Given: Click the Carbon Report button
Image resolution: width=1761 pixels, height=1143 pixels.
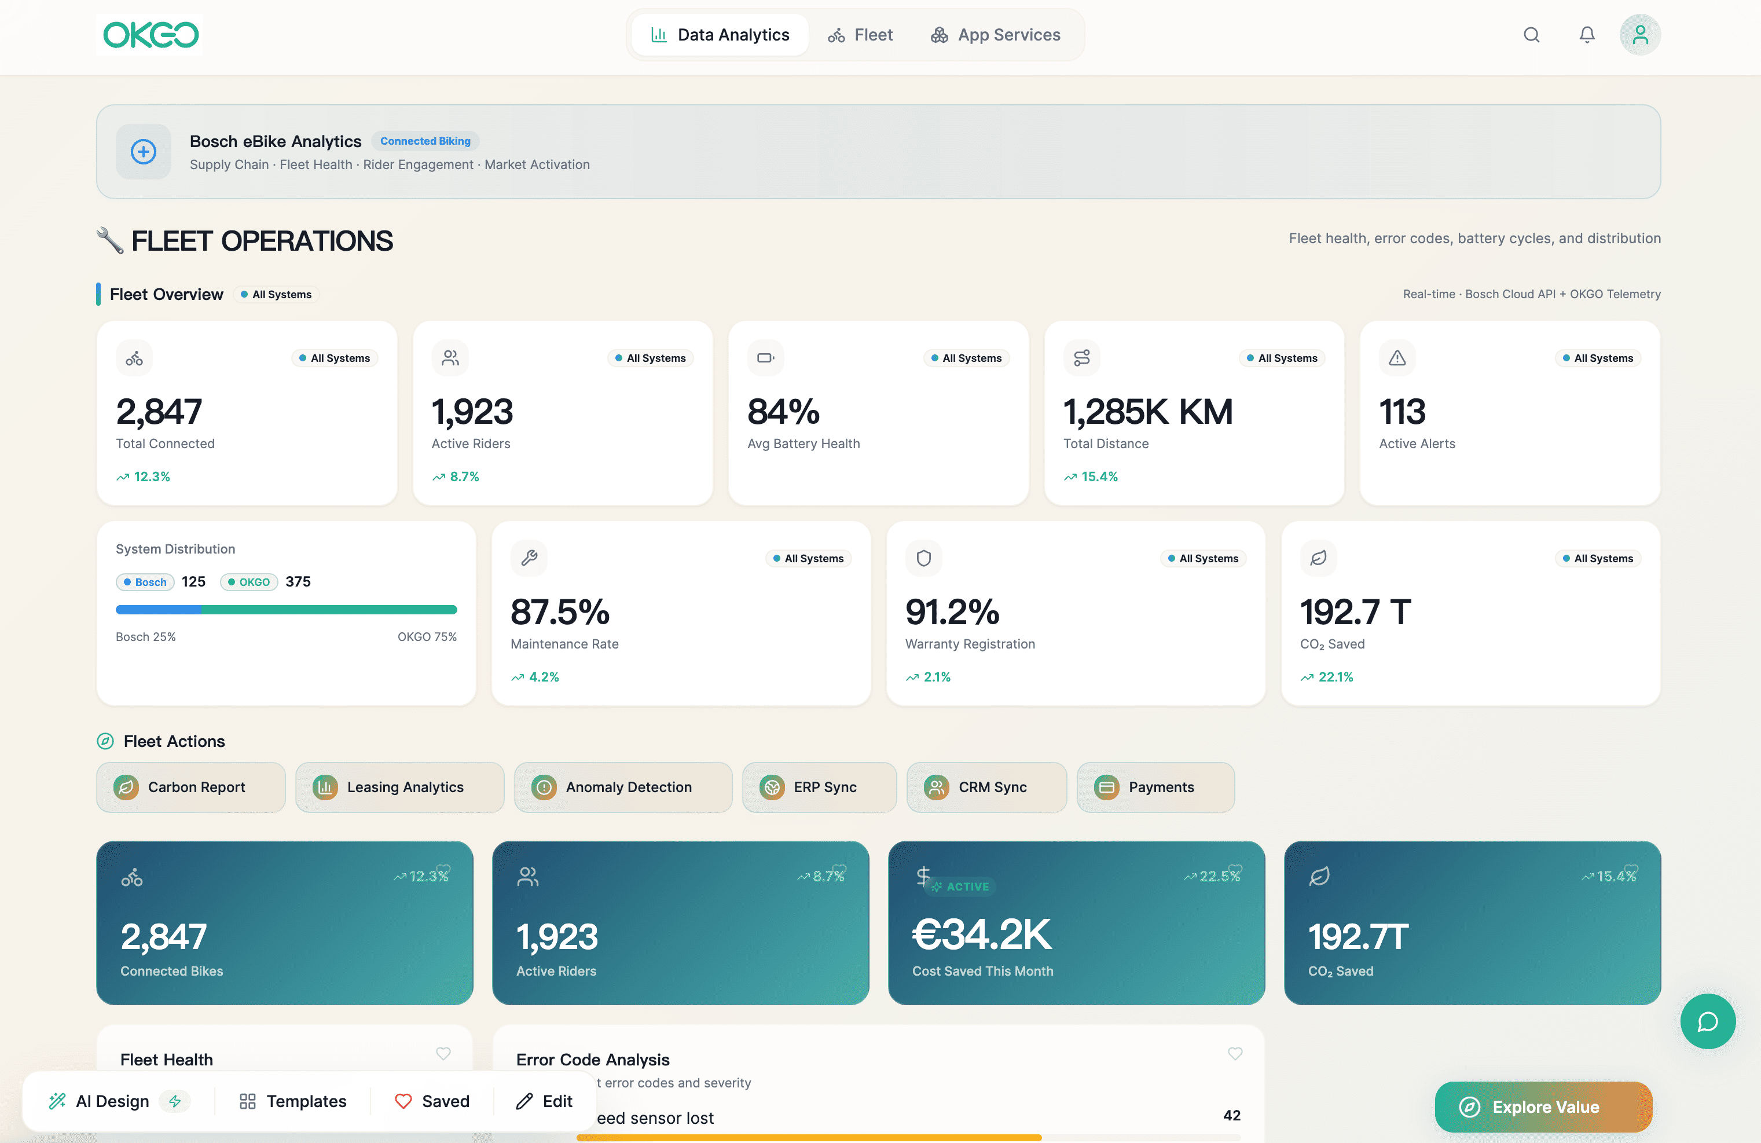Looking at the screenshot, I should (190, 787).
